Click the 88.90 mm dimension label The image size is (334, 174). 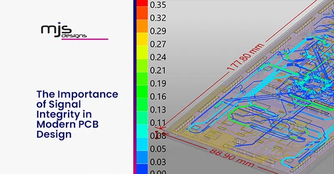tap(232, 158)
